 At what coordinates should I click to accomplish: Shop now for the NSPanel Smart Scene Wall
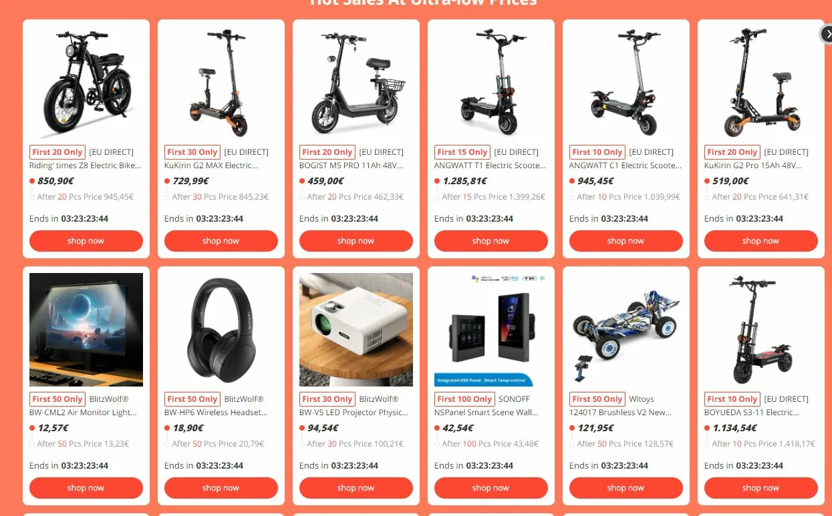(491, 488)
